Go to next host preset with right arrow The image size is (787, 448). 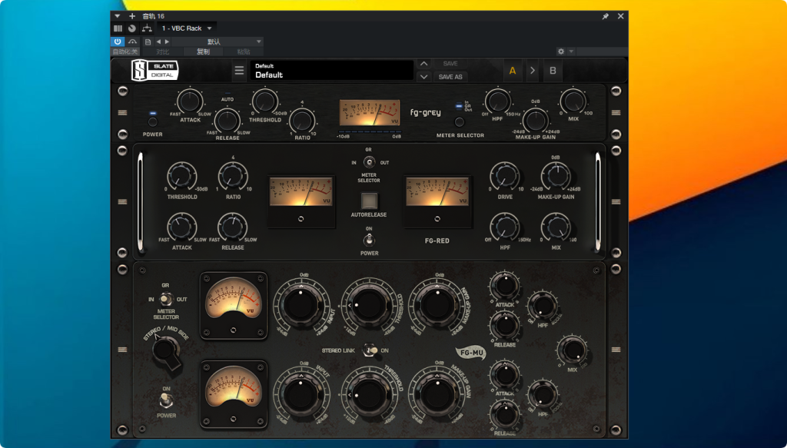pos(167,41)
